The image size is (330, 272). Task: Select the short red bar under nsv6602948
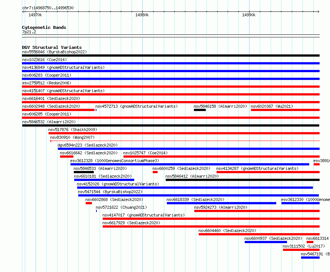[x=58, y=110]
